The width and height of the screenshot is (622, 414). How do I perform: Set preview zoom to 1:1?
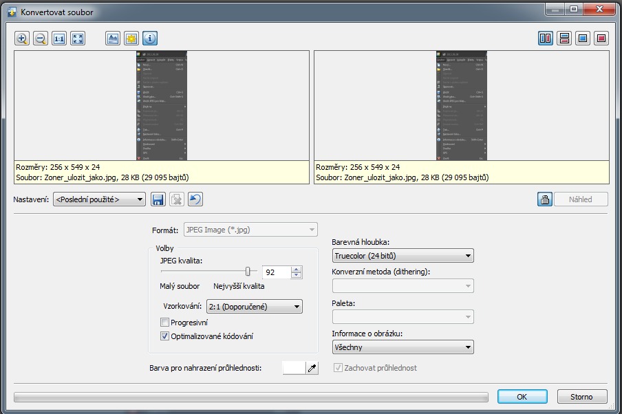[59, 39]
